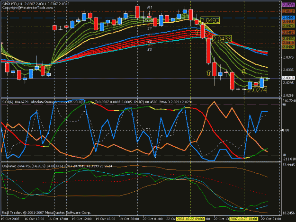Click the highlighted 2007.10.22 18:00 marker
This screenshot has width=296, height=222.
(244, 219)
